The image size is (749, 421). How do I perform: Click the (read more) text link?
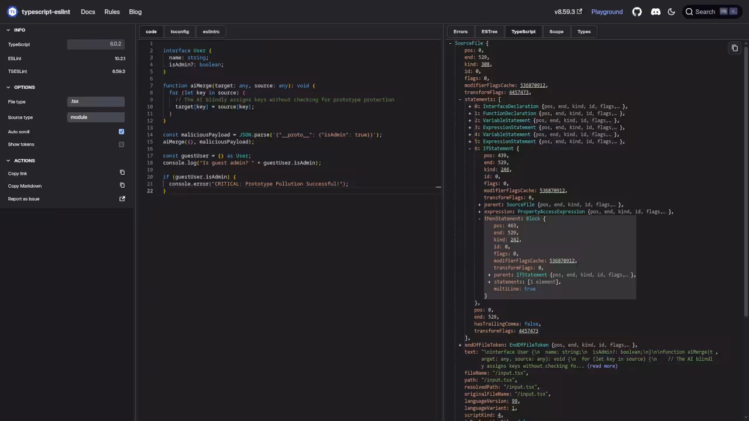click(602, 366)
